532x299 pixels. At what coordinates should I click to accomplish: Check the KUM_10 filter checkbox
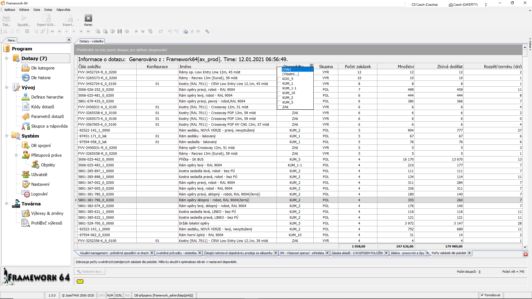280,93
